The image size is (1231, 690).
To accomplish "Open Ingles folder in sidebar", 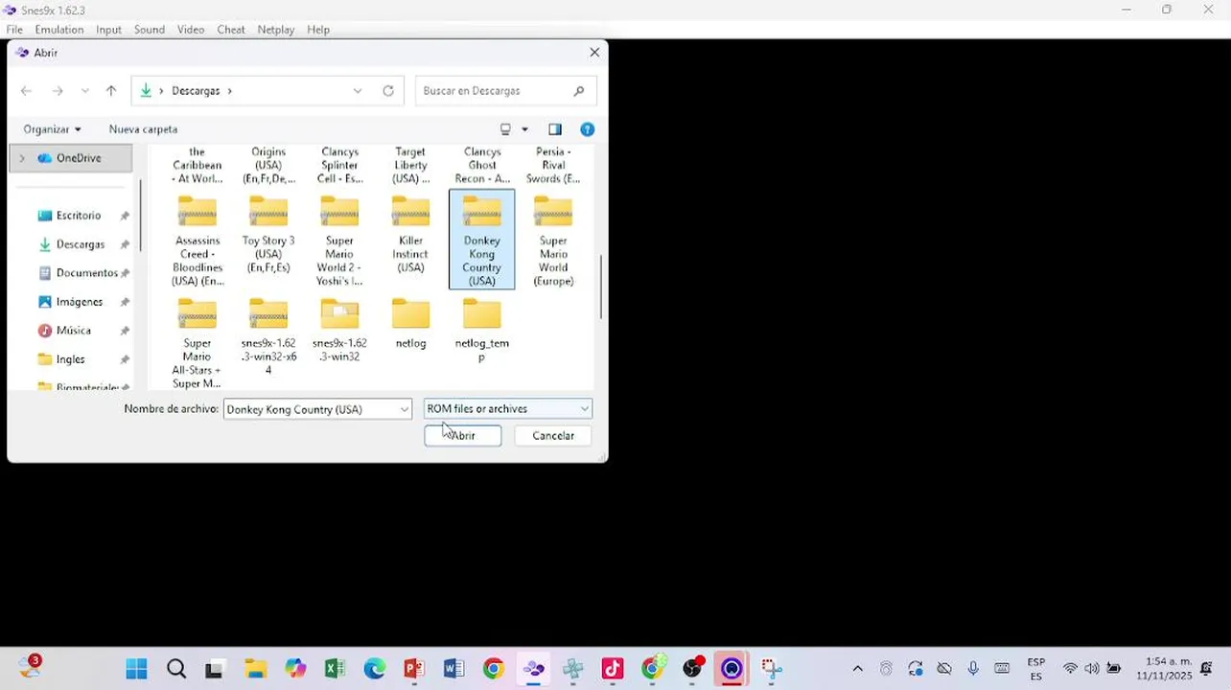I will [70, 359].
